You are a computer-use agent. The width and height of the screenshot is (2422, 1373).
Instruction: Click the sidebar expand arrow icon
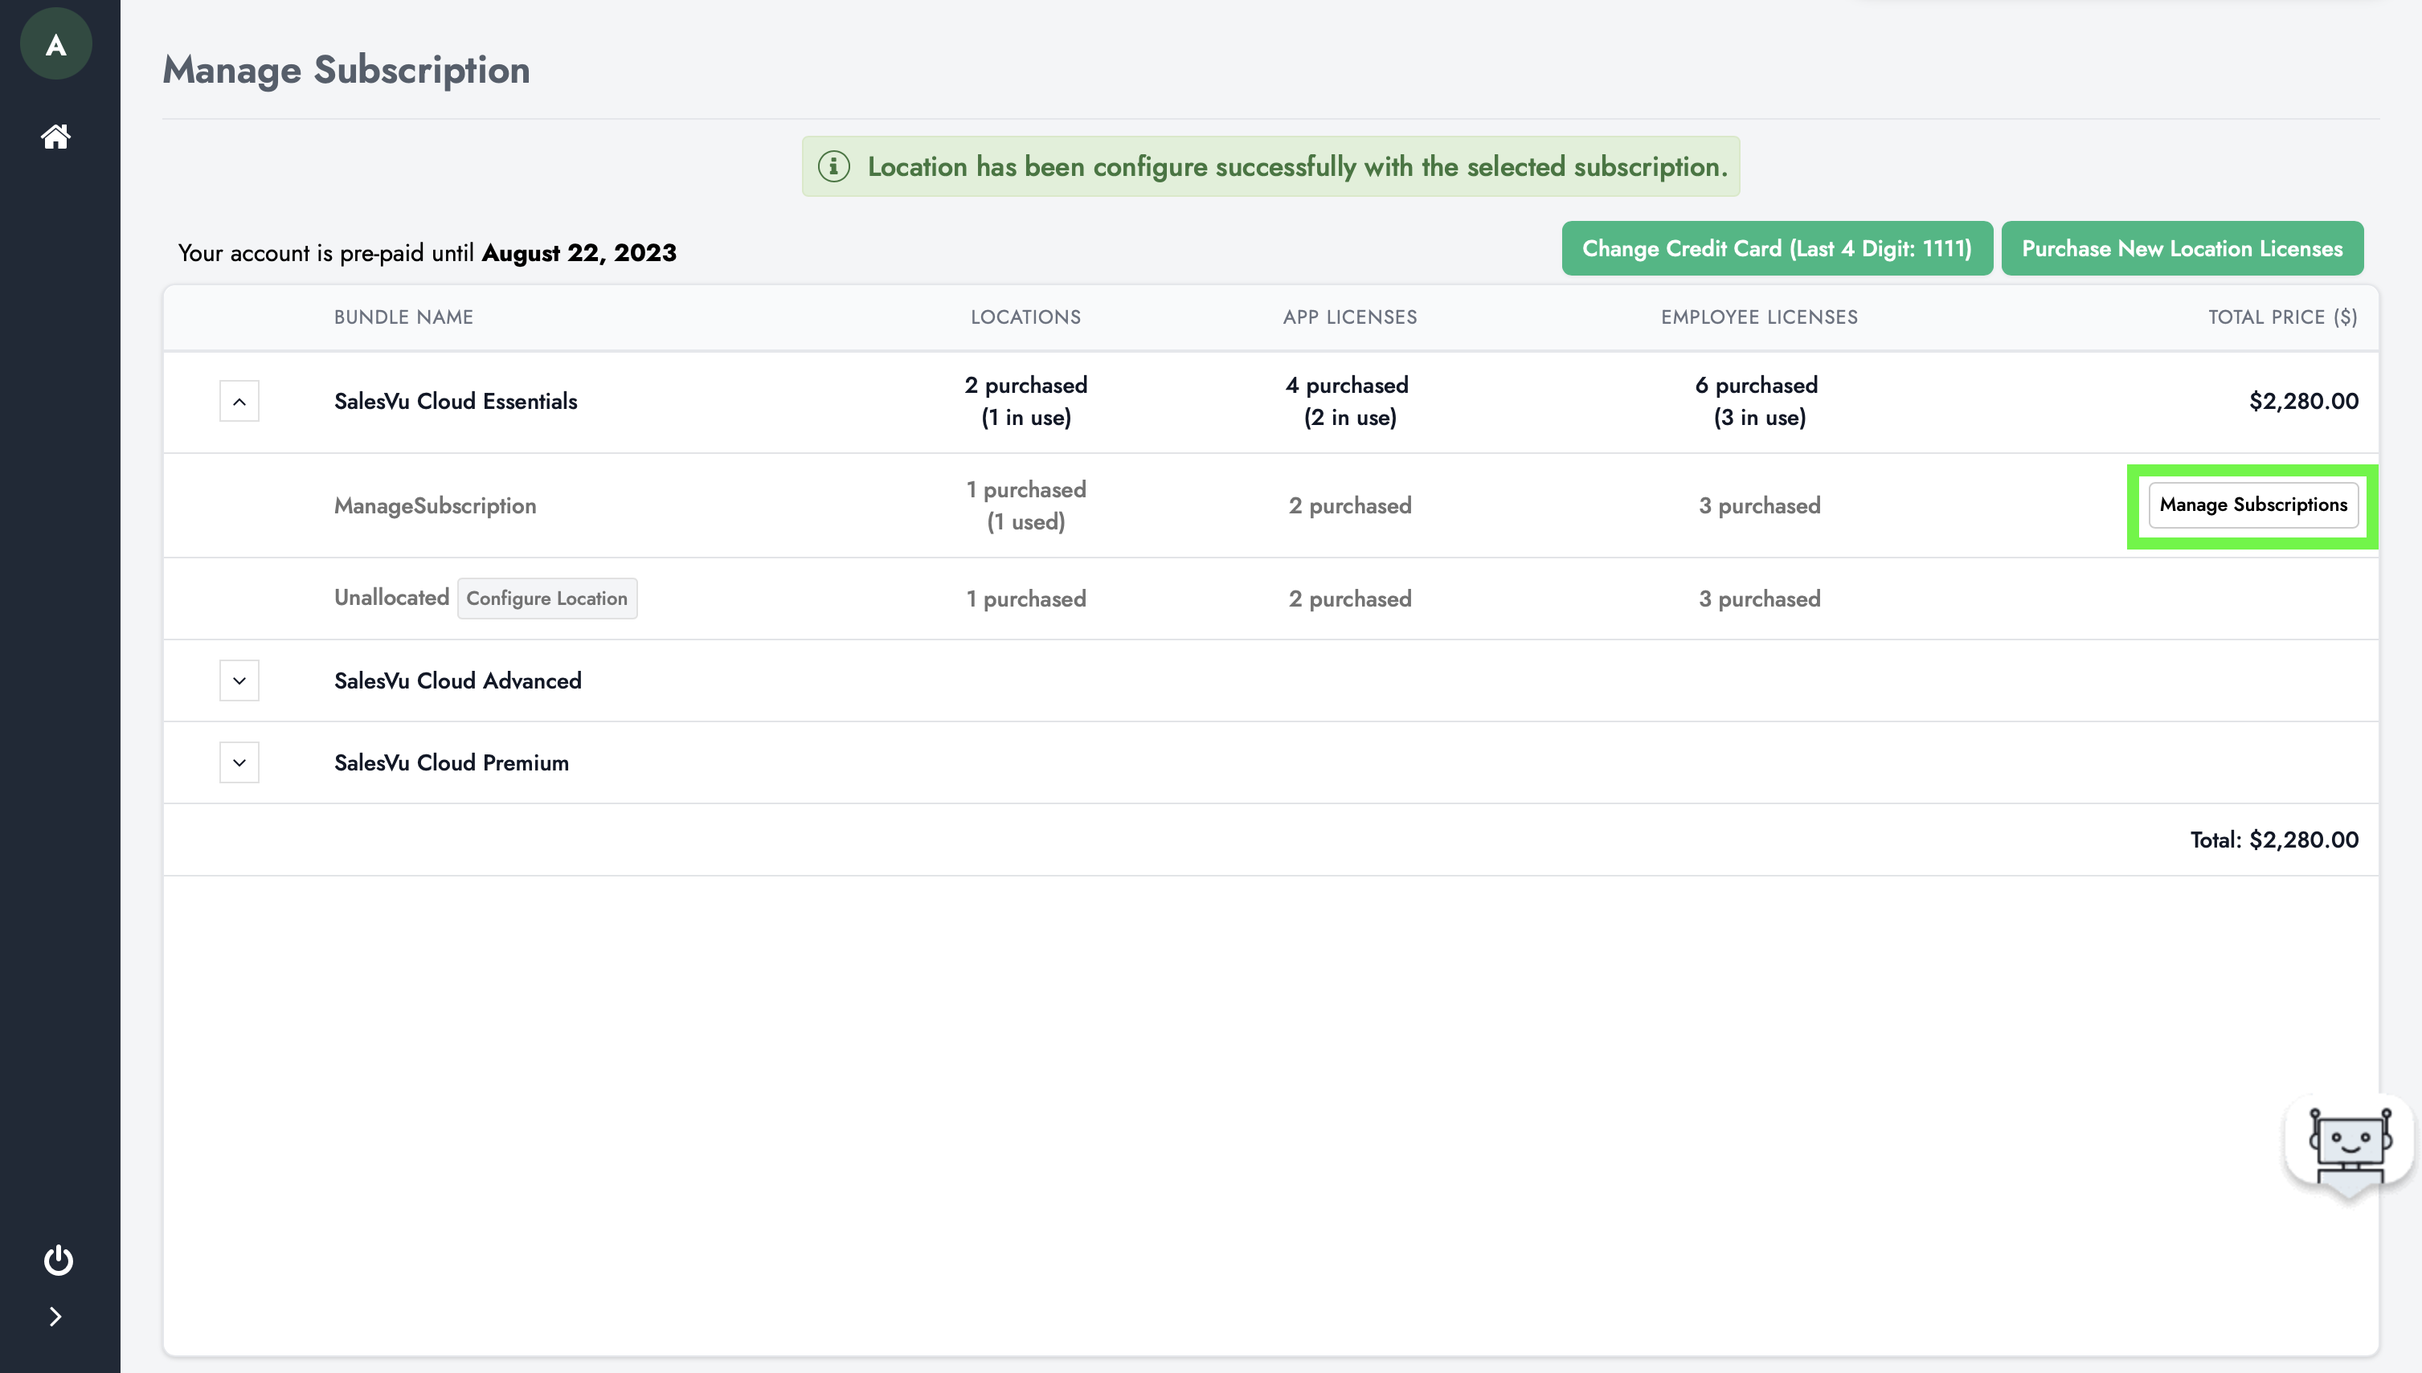(x=56, y=1317)
